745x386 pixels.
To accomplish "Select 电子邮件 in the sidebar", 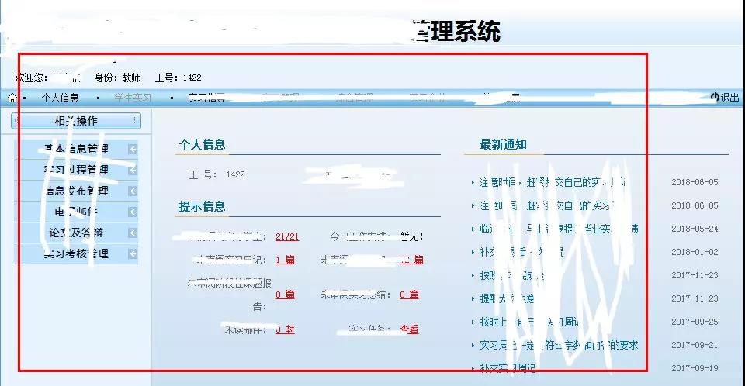I will pyautogui.click(x=77, y=212).
